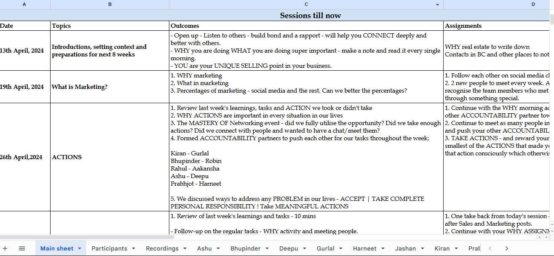The image size is (554, 256).
Task: Add a new sheet with plus icon
Action: [x=5, y=248]
